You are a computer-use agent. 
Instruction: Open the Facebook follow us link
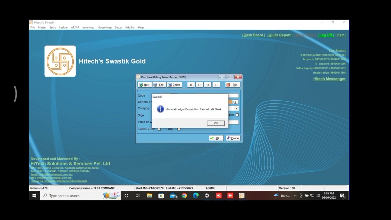pyautogui.click(x=59, y=181)
